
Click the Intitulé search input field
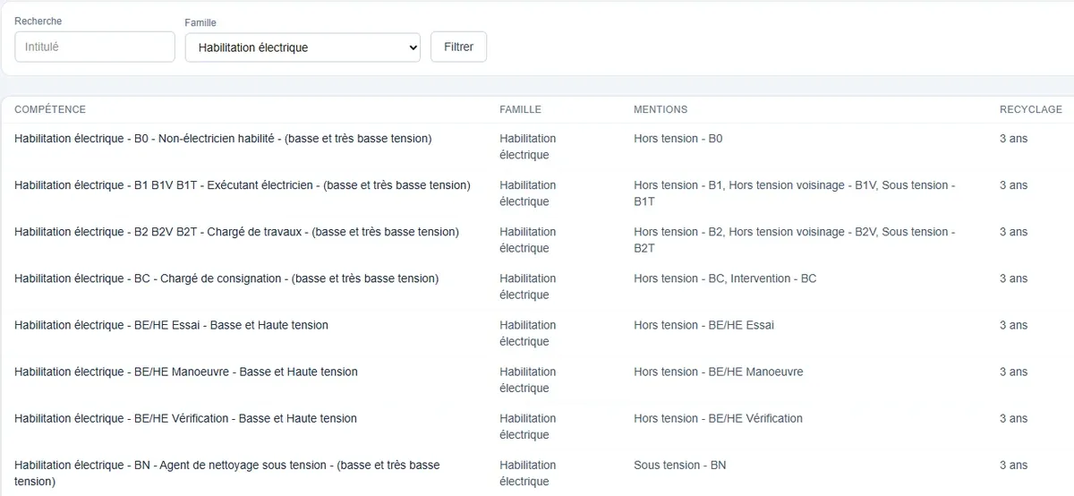coord(95,47)
